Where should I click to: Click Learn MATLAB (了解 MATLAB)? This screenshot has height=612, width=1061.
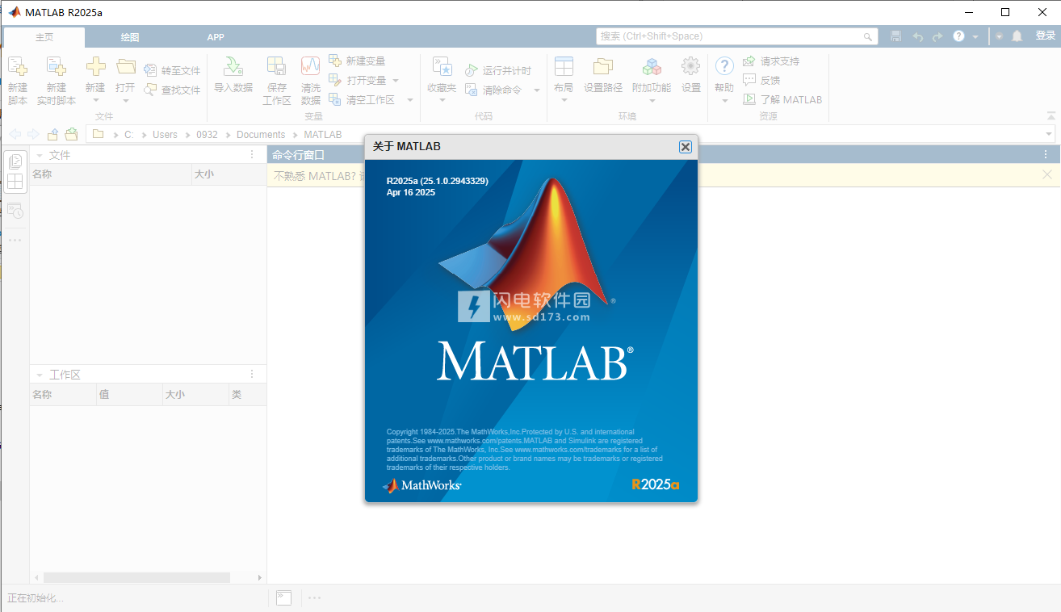click(x=782, y=100)
